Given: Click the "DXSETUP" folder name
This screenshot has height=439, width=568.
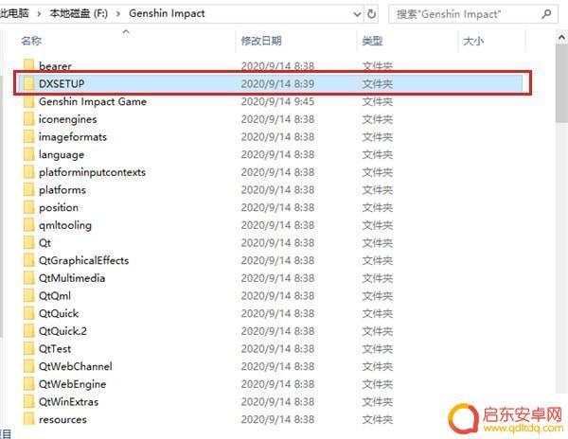Looking at the screenshot, I should (62, 83).
